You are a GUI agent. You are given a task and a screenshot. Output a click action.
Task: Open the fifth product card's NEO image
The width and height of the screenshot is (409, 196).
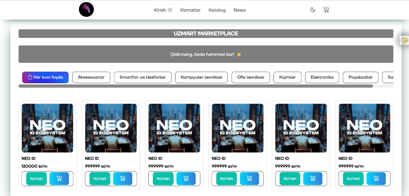pyautogui.click(x=301, y=128)
